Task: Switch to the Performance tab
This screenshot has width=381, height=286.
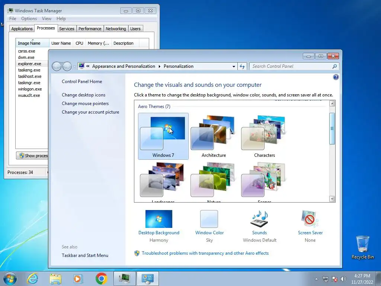Action: 90,29
